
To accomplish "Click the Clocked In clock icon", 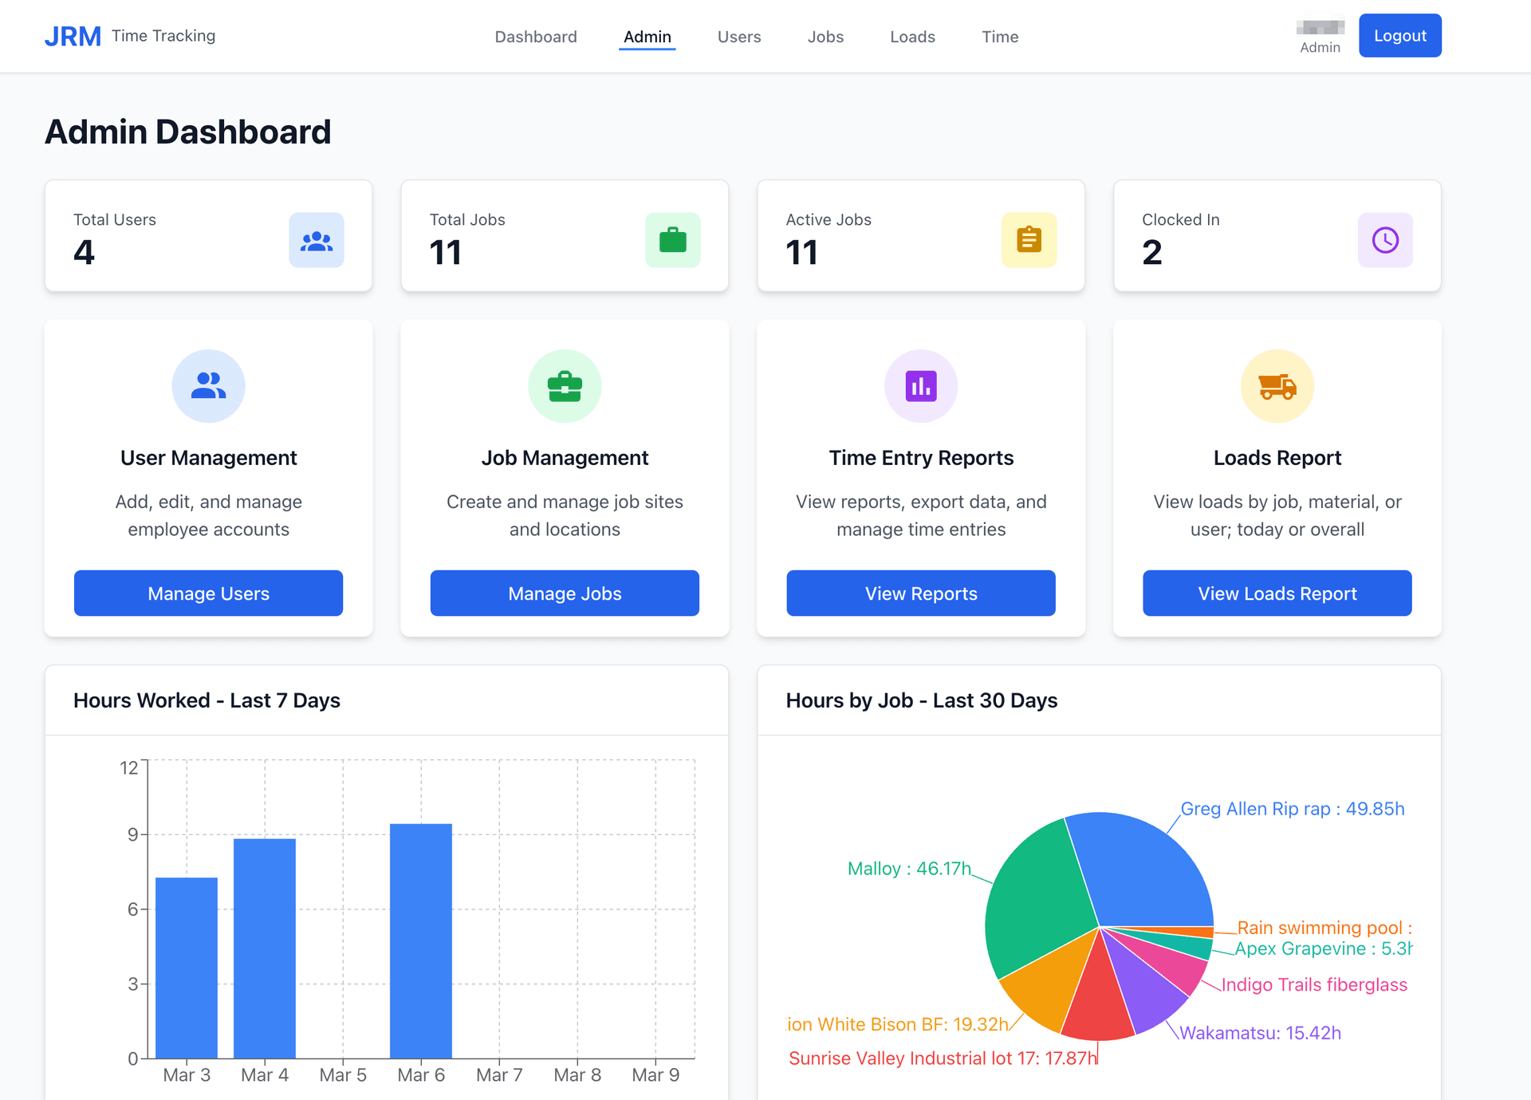I will pyautogui.click(x=1385, y=239).
